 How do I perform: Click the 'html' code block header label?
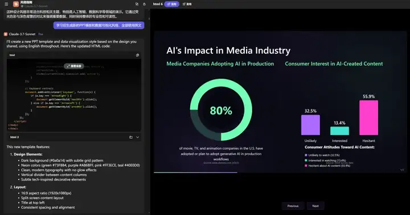pyautogui.click(x=13, y=55)
